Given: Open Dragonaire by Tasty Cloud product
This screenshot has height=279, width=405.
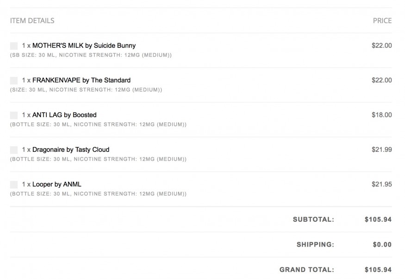Looking at the screenshot, I should pyautogui.click(x=71, y=149).
